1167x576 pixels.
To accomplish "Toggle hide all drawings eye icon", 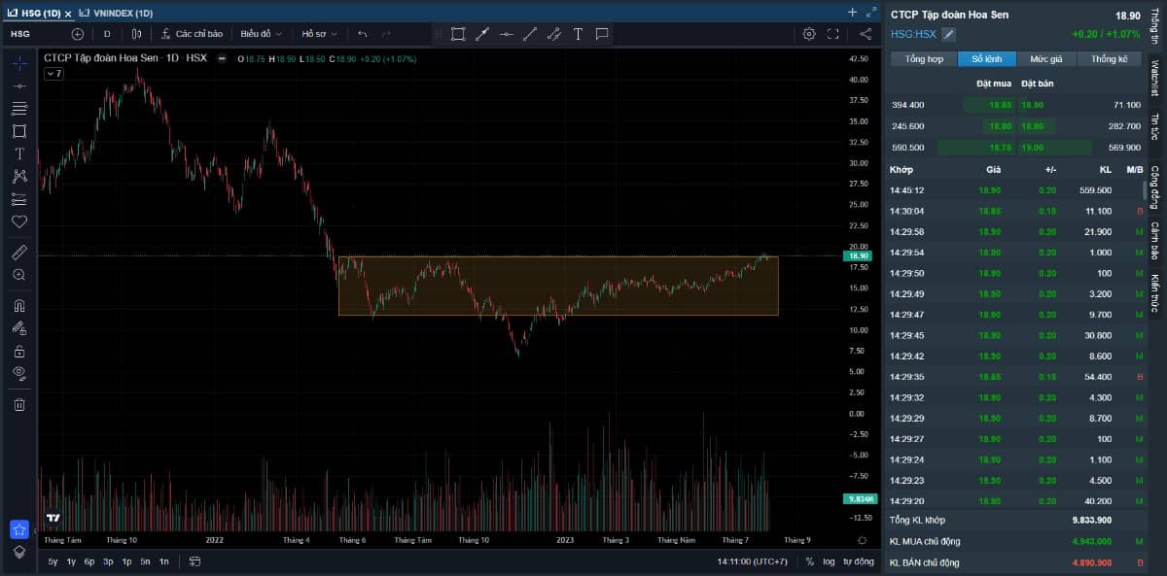I will point(19,373).
